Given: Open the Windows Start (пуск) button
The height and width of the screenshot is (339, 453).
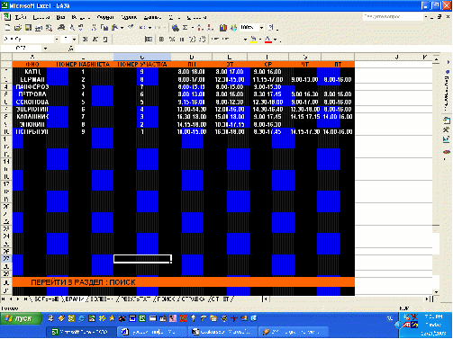Looking at the screenshot, I should click(x=21, y=318).
